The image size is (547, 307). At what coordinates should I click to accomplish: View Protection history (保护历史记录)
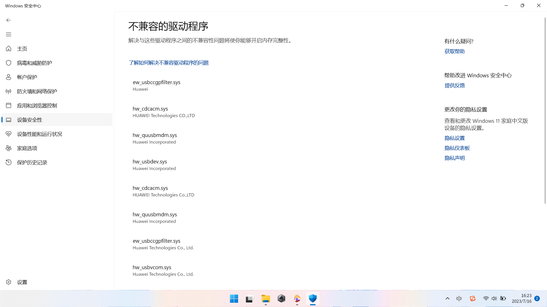(32, 162)
